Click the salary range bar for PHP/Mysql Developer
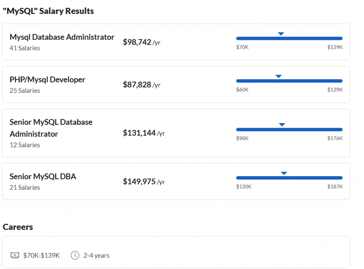364x269 pixels. tap(289, 81)
